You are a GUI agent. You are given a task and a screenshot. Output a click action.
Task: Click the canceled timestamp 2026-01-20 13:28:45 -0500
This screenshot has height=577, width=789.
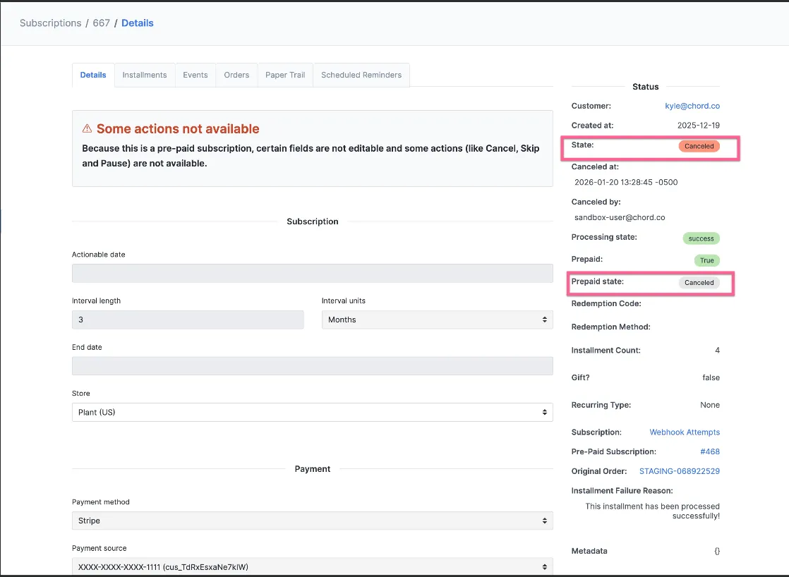pyautogui.click(x=626, y=182)
